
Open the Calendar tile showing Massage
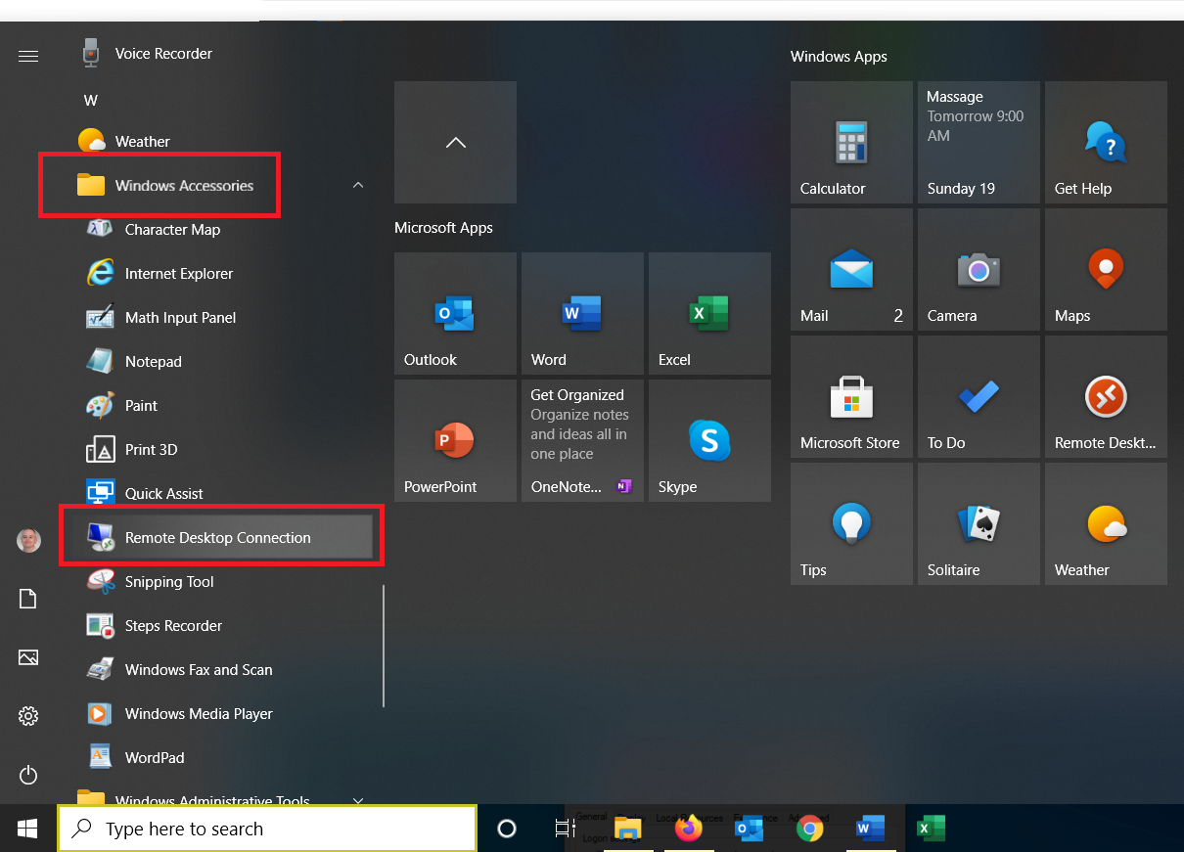[979, 142]
